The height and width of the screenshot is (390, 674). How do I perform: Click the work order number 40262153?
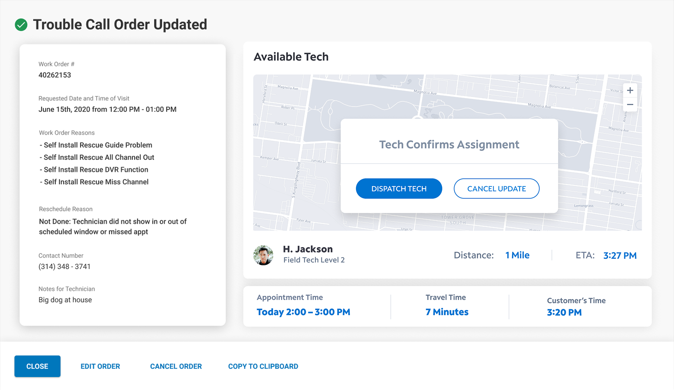(x=55, y=75)
